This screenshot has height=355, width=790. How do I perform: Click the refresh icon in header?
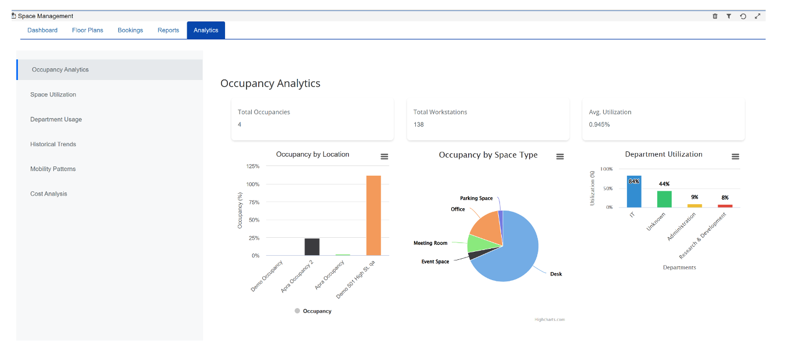tap(743, 16)
